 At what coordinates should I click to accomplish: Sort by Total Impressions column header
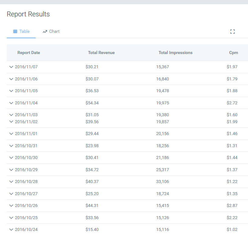[175, 53]
